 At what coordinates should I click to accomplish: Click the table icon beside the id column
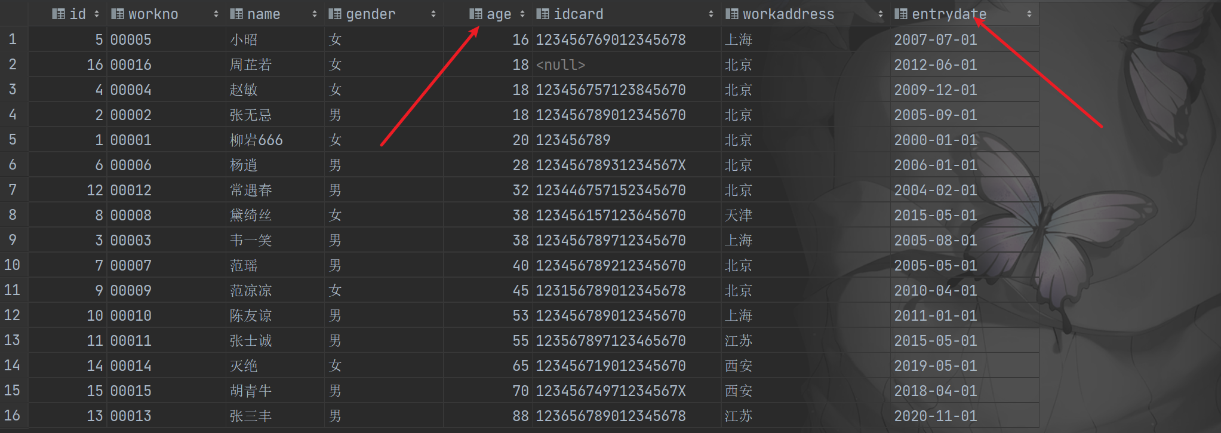click(59, 14)
